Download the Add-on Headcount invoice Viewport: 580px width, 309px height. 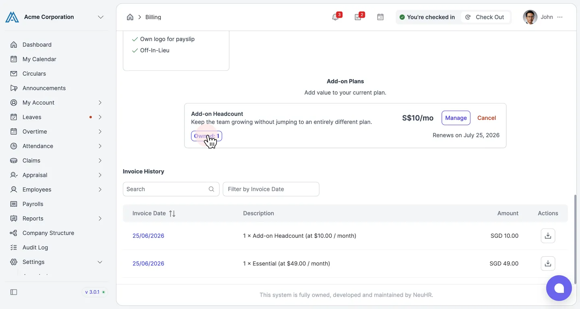click(548, 236)
